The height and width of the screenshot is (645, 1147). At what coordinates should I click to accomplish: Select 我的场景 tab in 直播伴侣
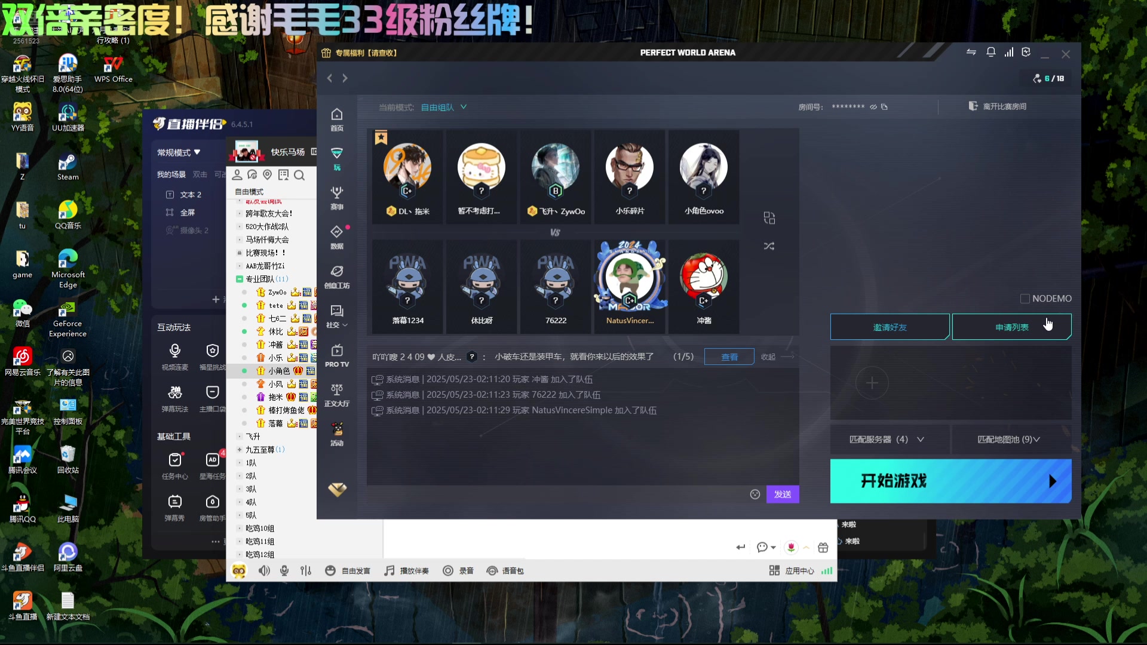click(x=171, y=174)
